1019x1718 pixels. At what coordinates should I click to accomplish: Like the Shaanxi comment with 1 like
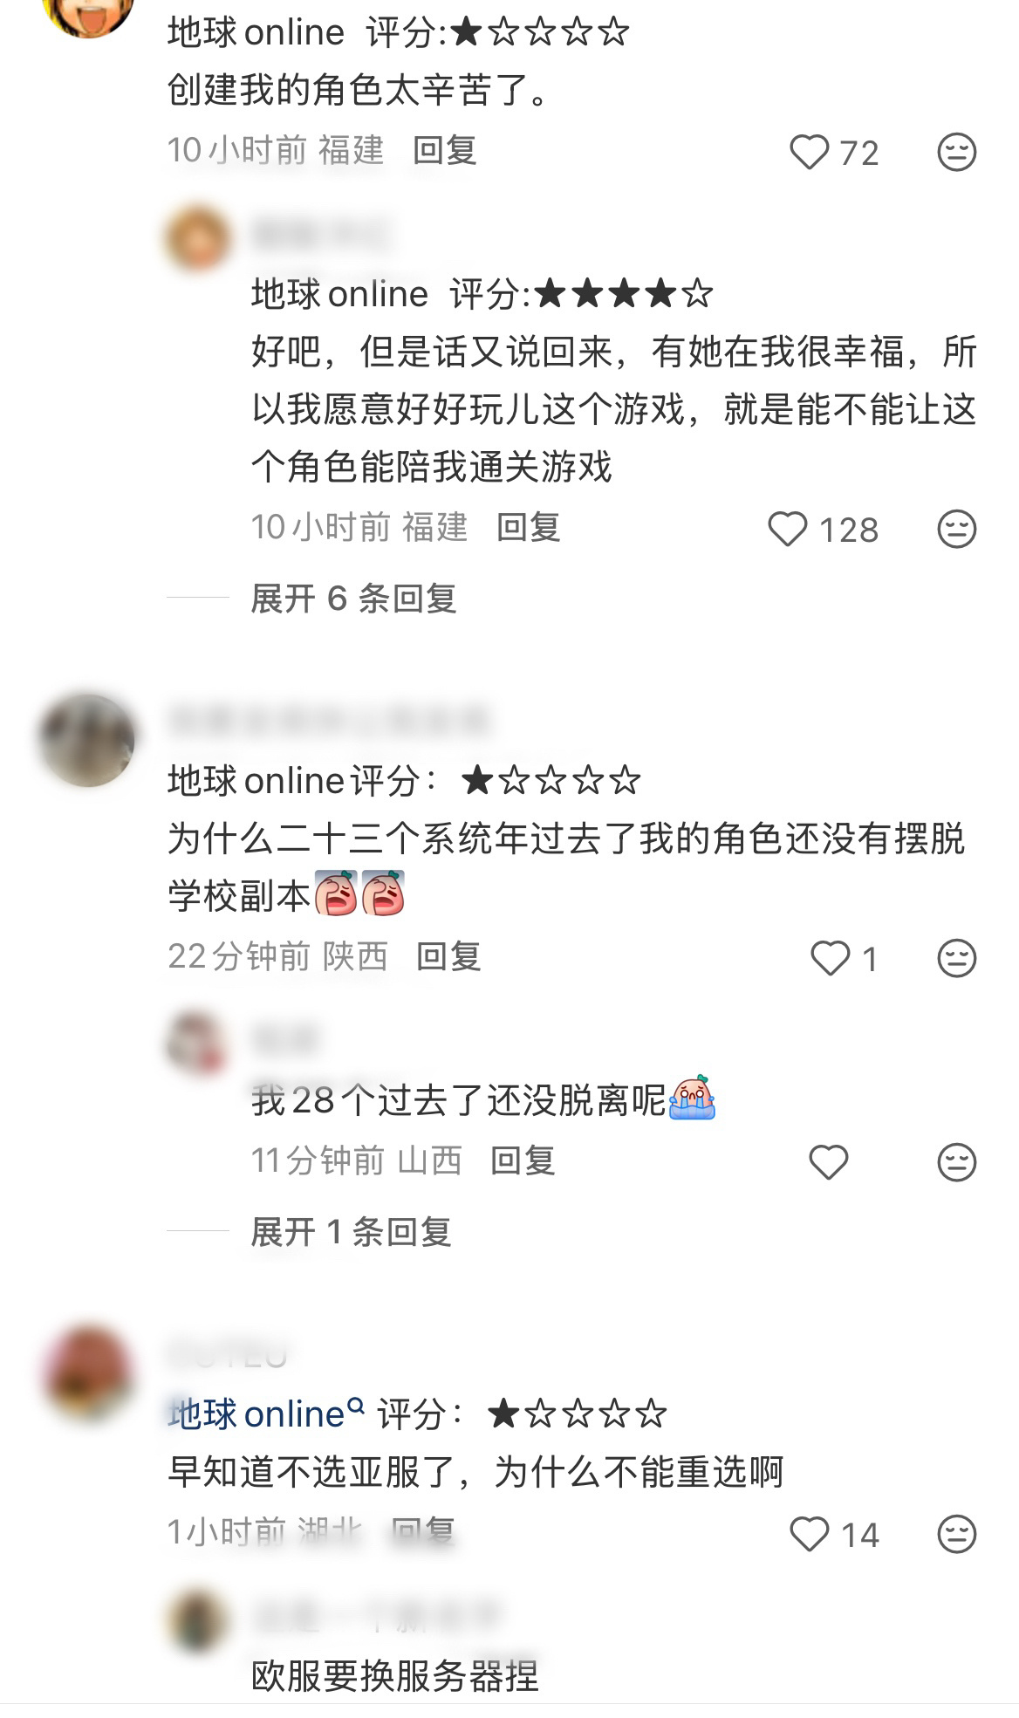[x=830, y=959]
